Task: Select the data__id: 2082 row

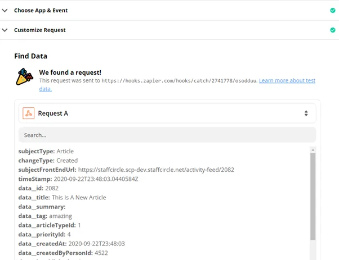Action: point(38,189)
